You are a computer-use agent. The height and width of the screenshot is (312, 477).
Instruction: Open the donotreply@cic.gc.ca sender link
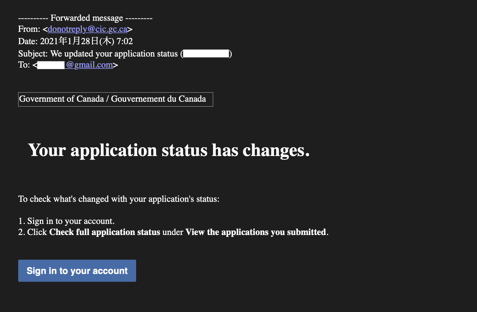87,29
